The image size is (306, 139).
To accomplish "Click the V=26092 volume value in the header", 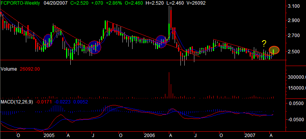I will (x=196, y=3).
